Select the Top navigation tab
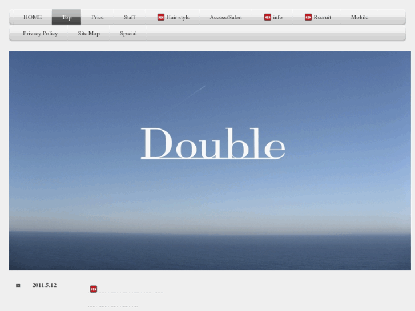 tap(66, 17)
